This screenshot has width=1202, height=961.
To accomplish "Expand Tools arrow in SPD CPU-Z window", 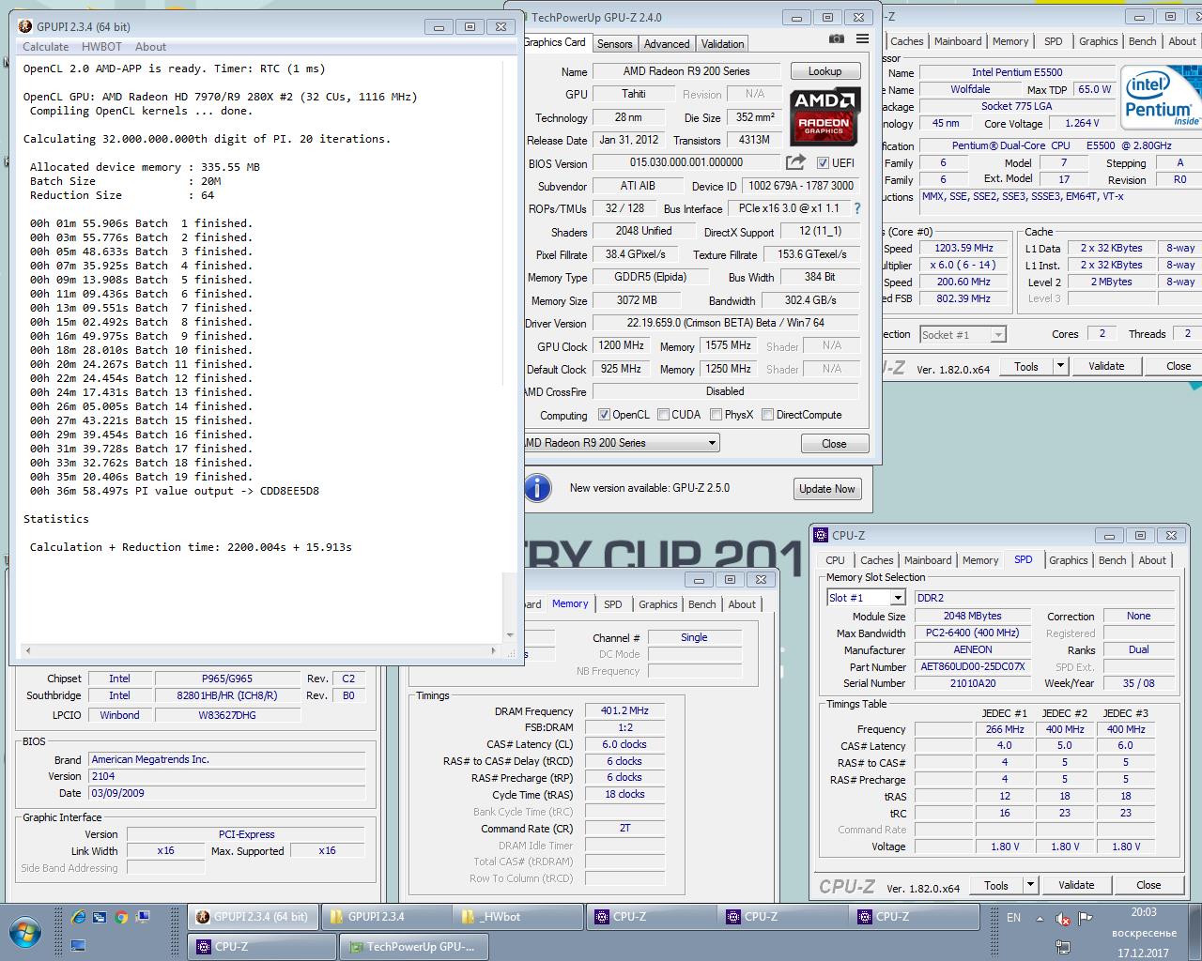I will pos(1030,885).
